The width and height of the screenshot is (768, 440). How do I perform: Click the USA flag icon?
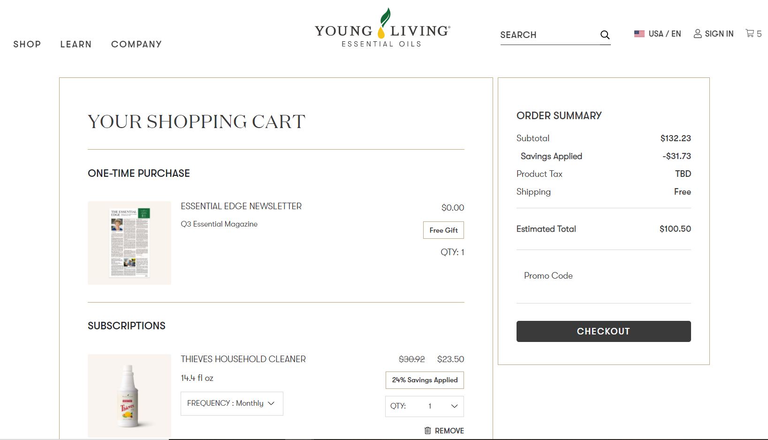point(639,33)
